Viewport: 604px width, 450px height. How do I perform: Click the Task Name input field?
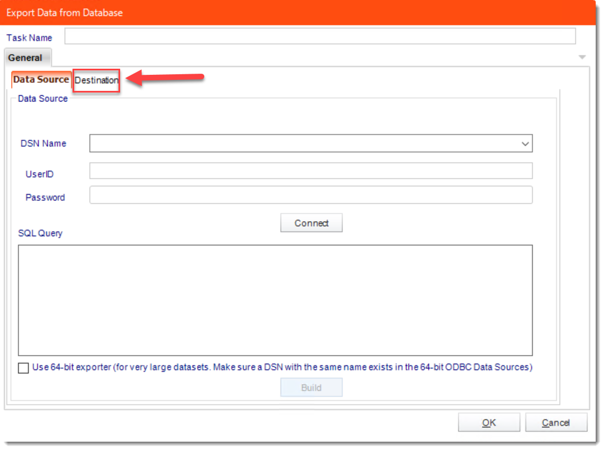point(320,36)
